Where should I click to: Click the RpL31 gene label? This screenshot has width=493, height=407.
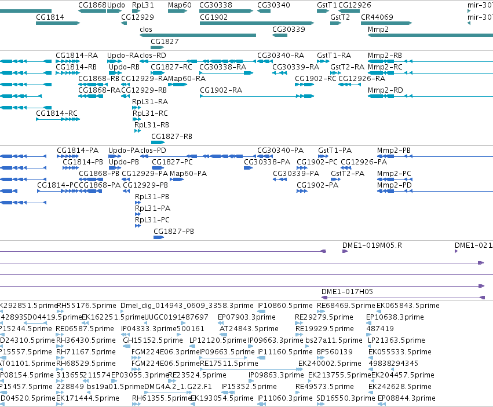143,5
